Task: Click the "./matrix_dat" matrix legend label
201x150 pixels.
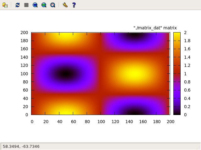Action: (x=155, y=28)
